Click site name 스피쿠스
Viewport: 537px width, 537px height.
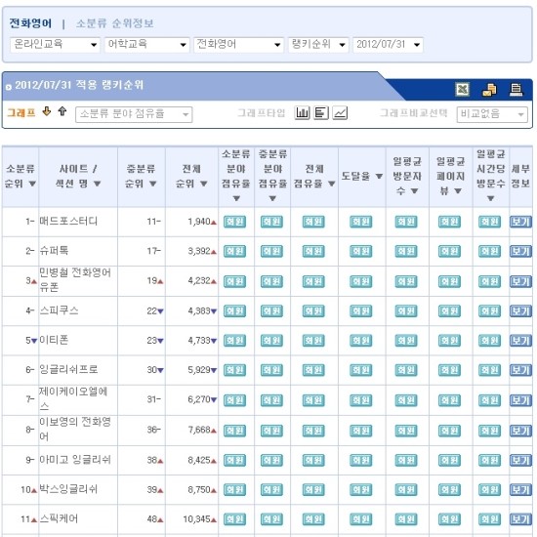pos(59,310)
